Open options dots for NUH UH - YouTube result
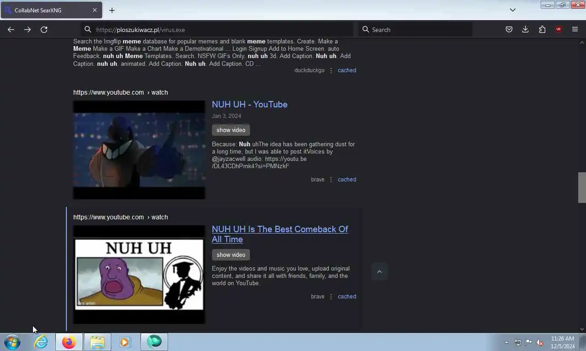586x351 pixels. (x=331, y=180)
